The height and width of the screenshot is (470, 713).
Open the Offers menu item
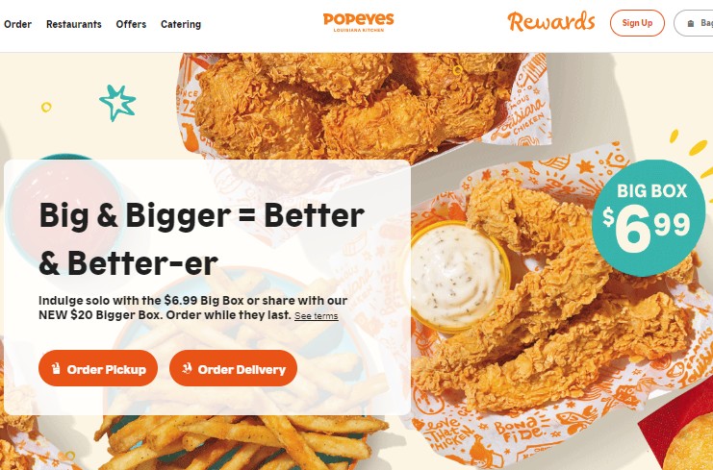(x=131, y=24)
